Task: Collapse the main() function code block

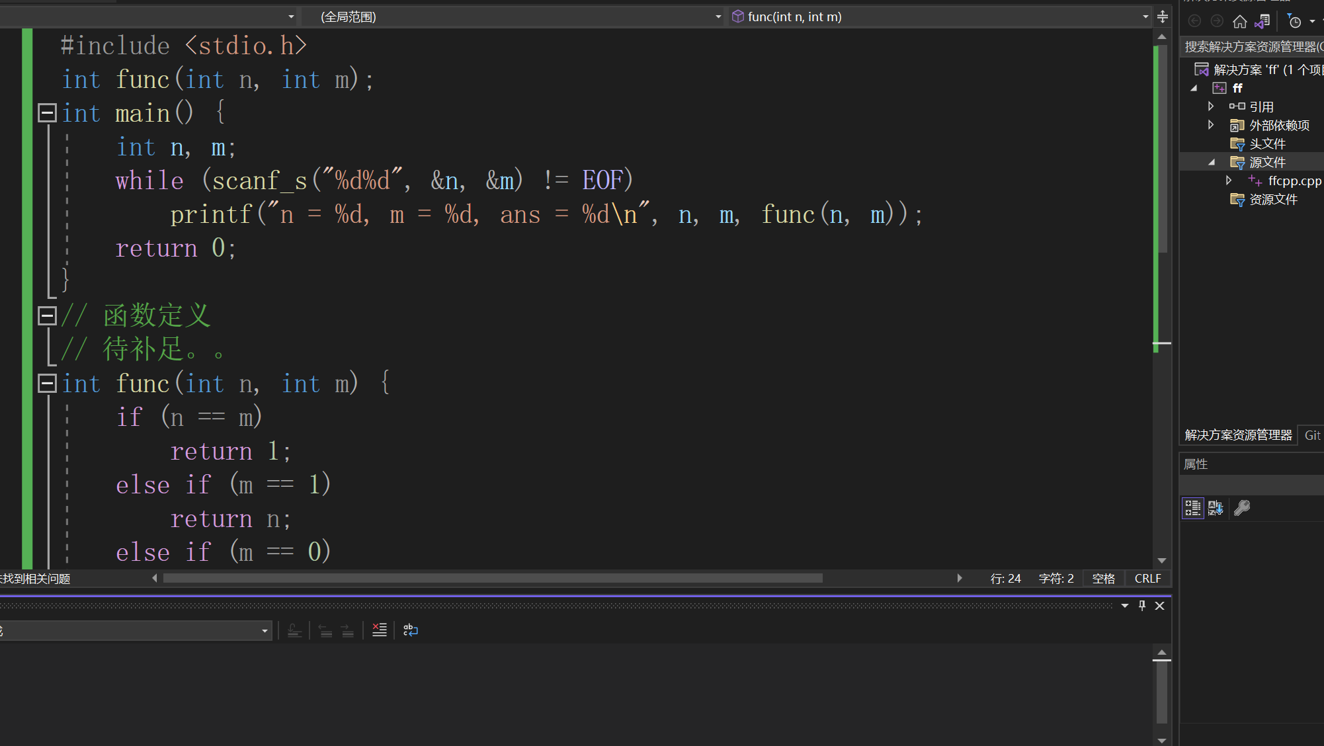Action: coord(46,113)
